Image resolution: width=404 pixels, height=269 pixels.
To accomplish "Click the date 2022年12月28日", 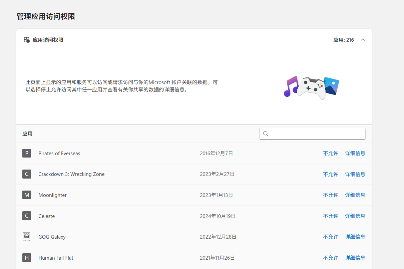I will [x=218, y=237].
